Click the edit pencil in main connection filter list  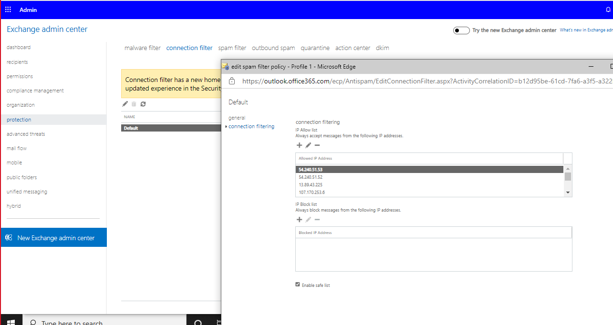point(125,104)
